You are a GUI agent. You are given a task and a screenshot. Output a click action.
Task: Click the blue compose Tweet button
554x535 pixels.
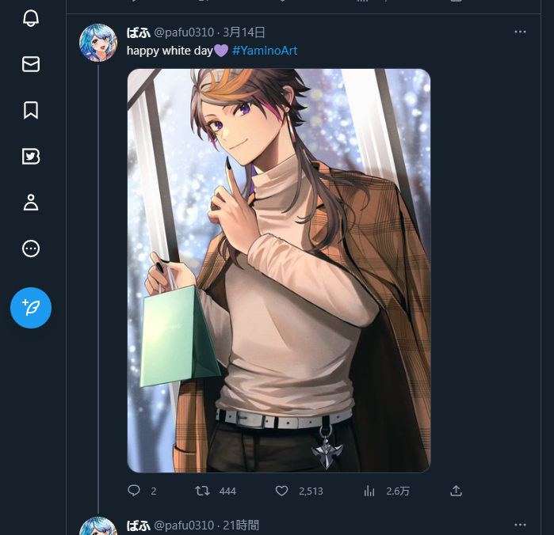(x=31, y=308)
